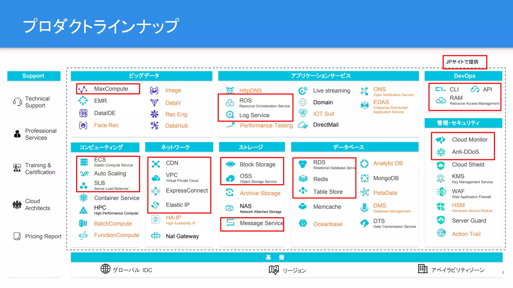This screenshot has width=513, height=288.
Task: Select the アプリケーションサービス section header
Action: point(318,76)
